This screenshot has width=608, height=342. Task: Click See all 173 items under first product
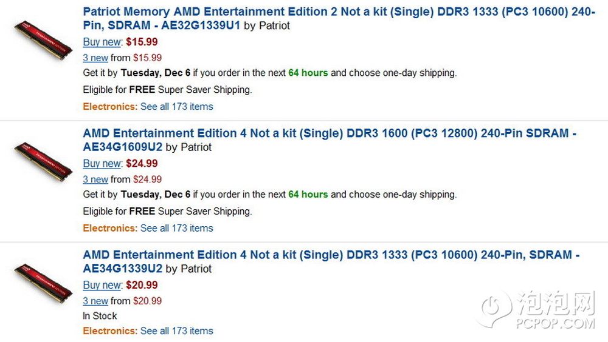176,107
